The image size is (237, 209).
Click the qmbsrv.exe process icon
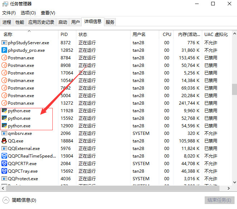(4, 133)
